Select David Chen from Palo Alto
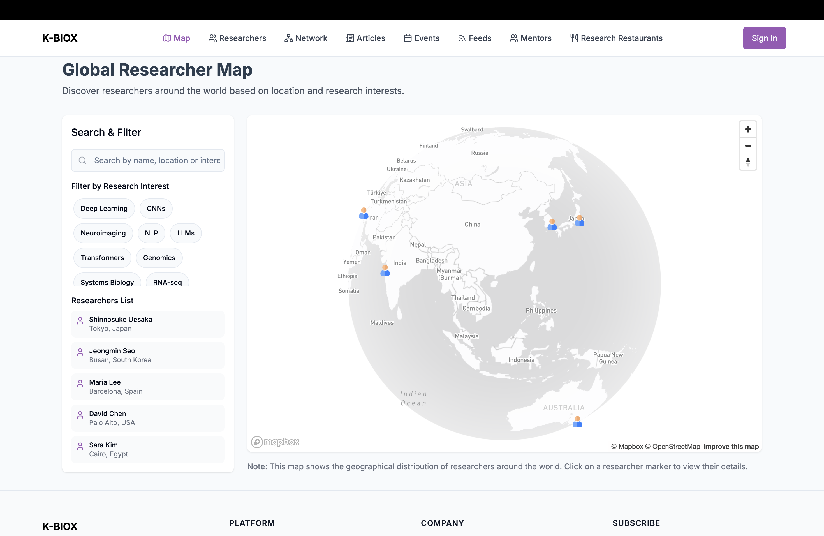824x536 pixels. (x=148, y=418)
